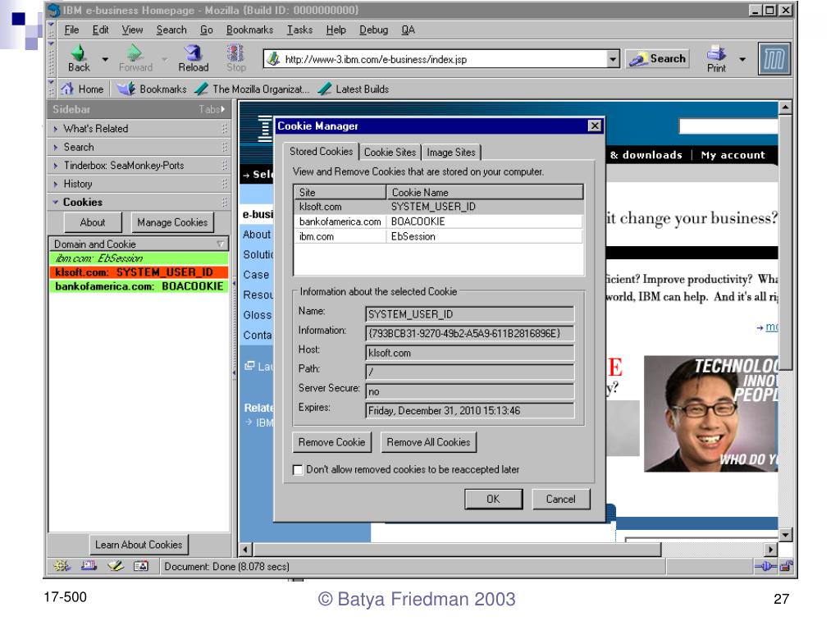Click the About button in Cookies panel

coord(92,222)
